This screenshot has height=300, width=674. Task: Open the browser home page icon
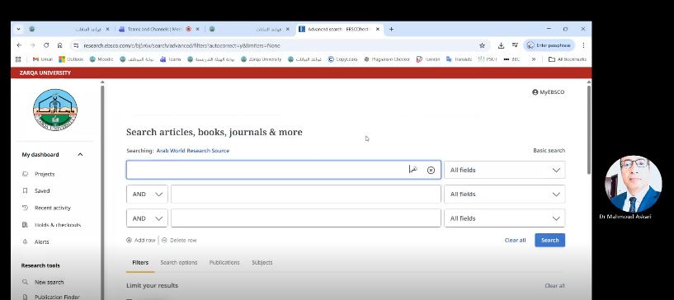click(59, 45)
